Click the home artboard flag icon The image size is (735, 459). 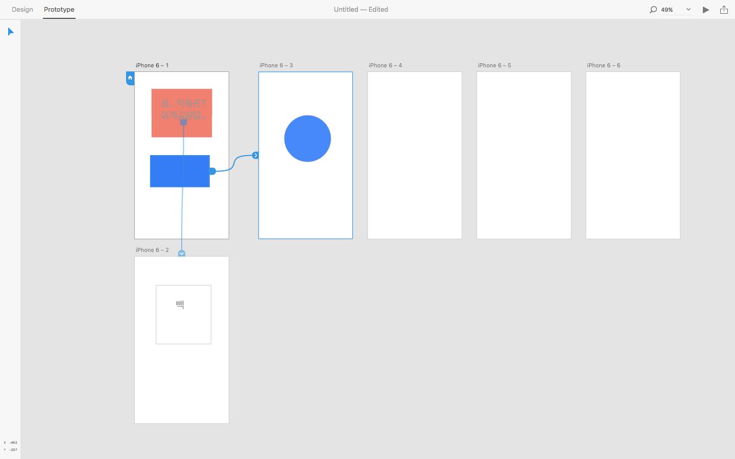(130, 78)
